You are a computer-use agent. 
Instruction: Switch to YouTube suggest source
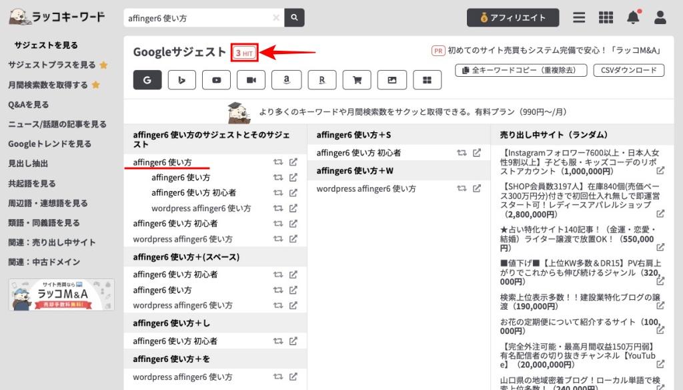click(x=217, y=80)
